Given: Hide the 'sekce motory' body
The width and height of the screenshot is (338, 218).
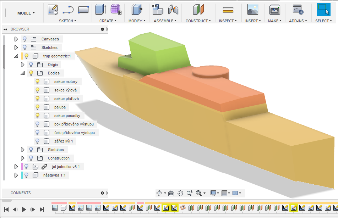Looking at the screenshot, I should coord(37,82).
